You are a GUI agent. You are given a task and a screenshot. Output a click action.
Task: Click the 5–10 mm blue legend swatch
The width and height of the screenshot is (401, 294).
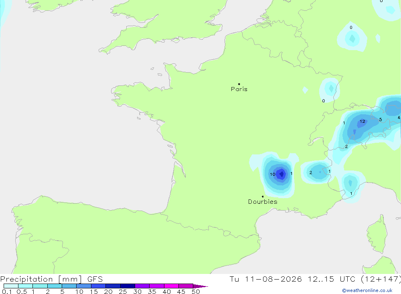(69, 286)
